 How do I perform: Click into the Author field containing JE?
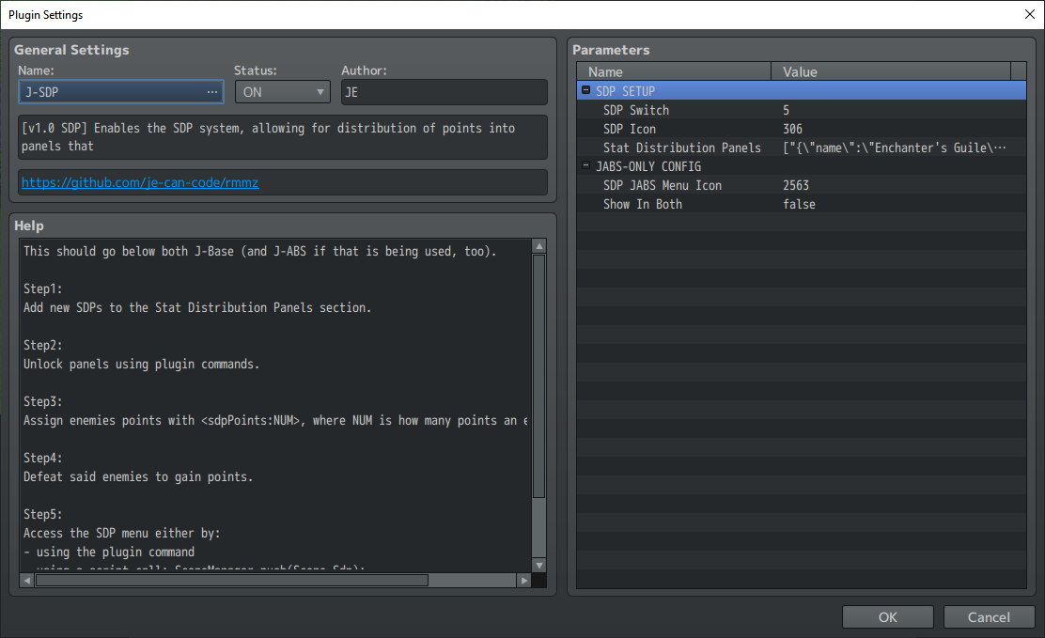445,92
